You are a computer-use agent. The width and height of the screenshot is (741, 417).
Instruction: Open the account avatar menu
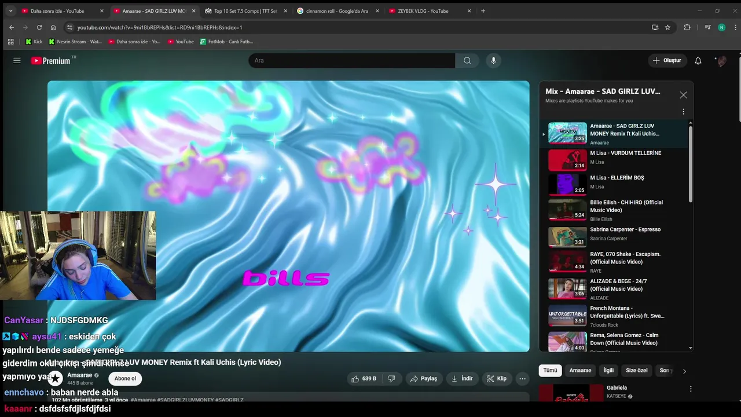coord(721,60)
